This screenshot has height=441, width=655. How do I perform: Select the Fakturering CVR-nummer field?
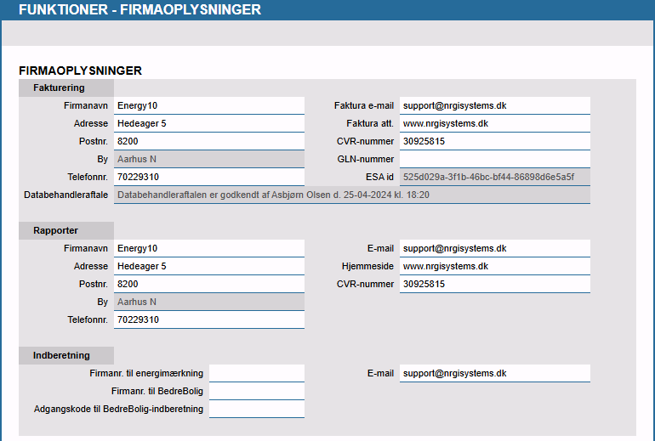click(x=494, y=141)
